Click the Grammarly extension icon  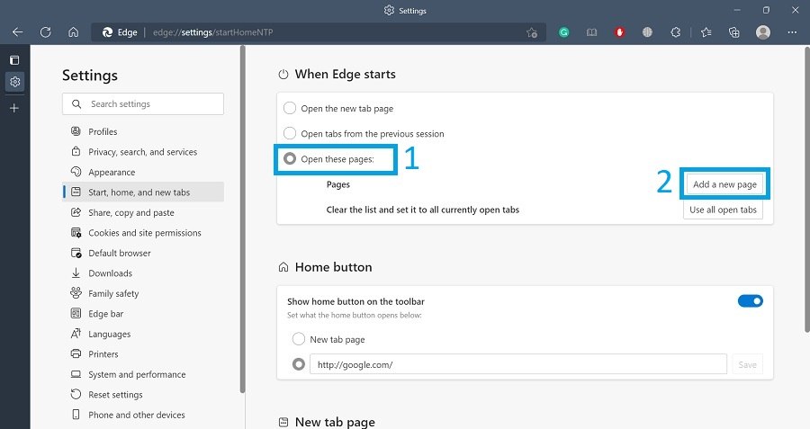(x=564, y=32)
